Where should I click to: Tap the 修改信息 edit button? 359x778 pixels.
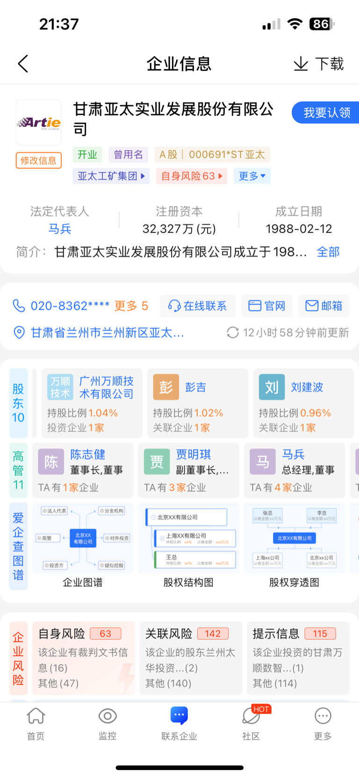[x=39, y=160]
